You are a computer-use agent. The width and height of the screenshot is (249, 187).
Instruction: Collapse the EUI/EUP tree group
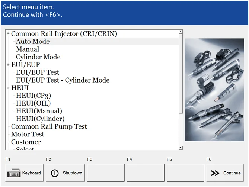[8, 65]
